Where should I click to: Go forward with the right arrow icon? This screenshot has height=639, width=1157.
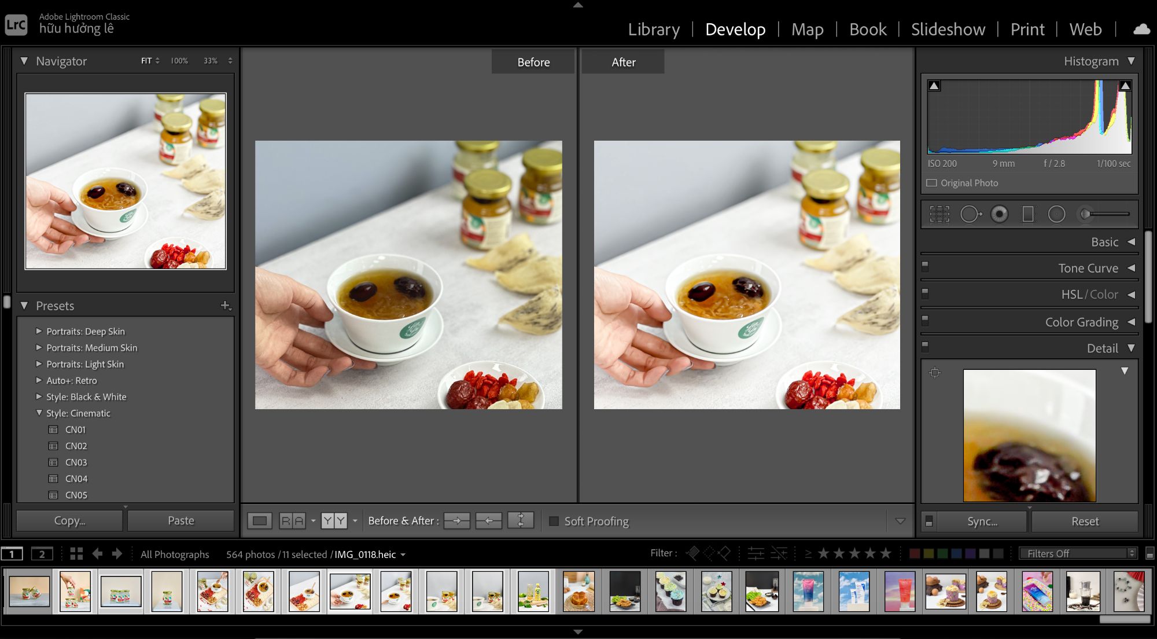(117, 554)
